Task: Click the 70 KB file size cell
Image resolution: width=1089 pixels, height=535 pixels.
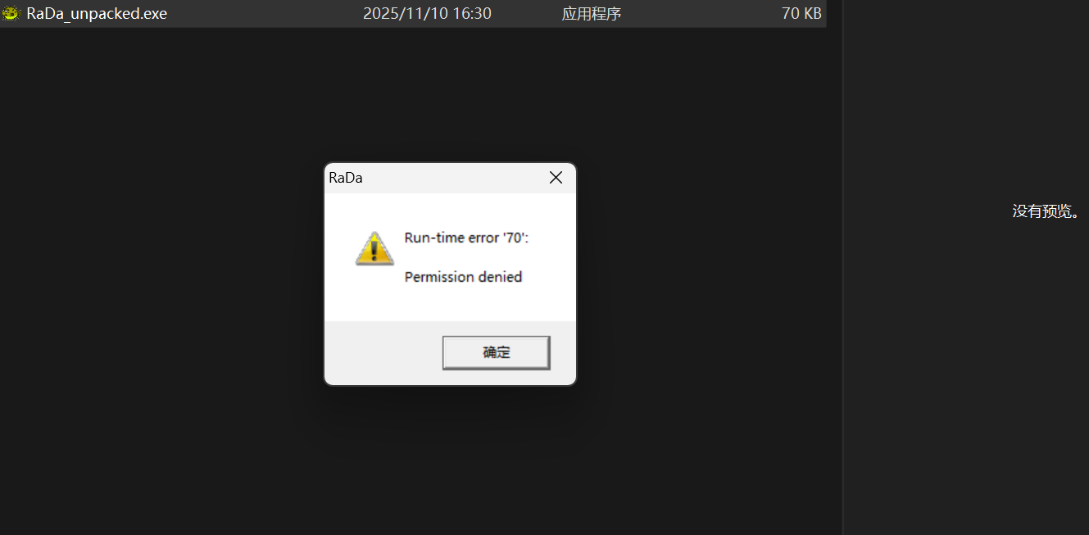Action: click(801, 14)
